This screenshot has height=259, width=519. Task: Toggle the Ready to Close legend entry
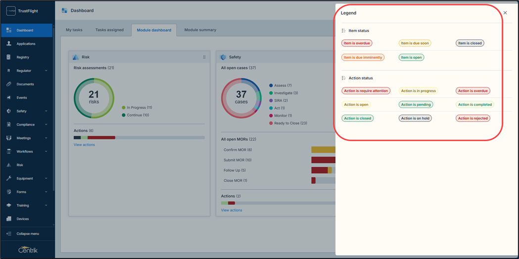pos(290,123)
